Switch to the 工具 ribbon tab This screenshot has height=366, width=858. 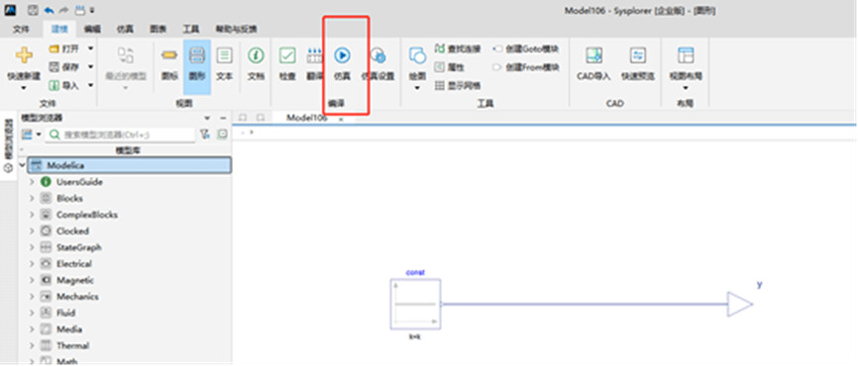pyautogui.click(x=190, y=29)
